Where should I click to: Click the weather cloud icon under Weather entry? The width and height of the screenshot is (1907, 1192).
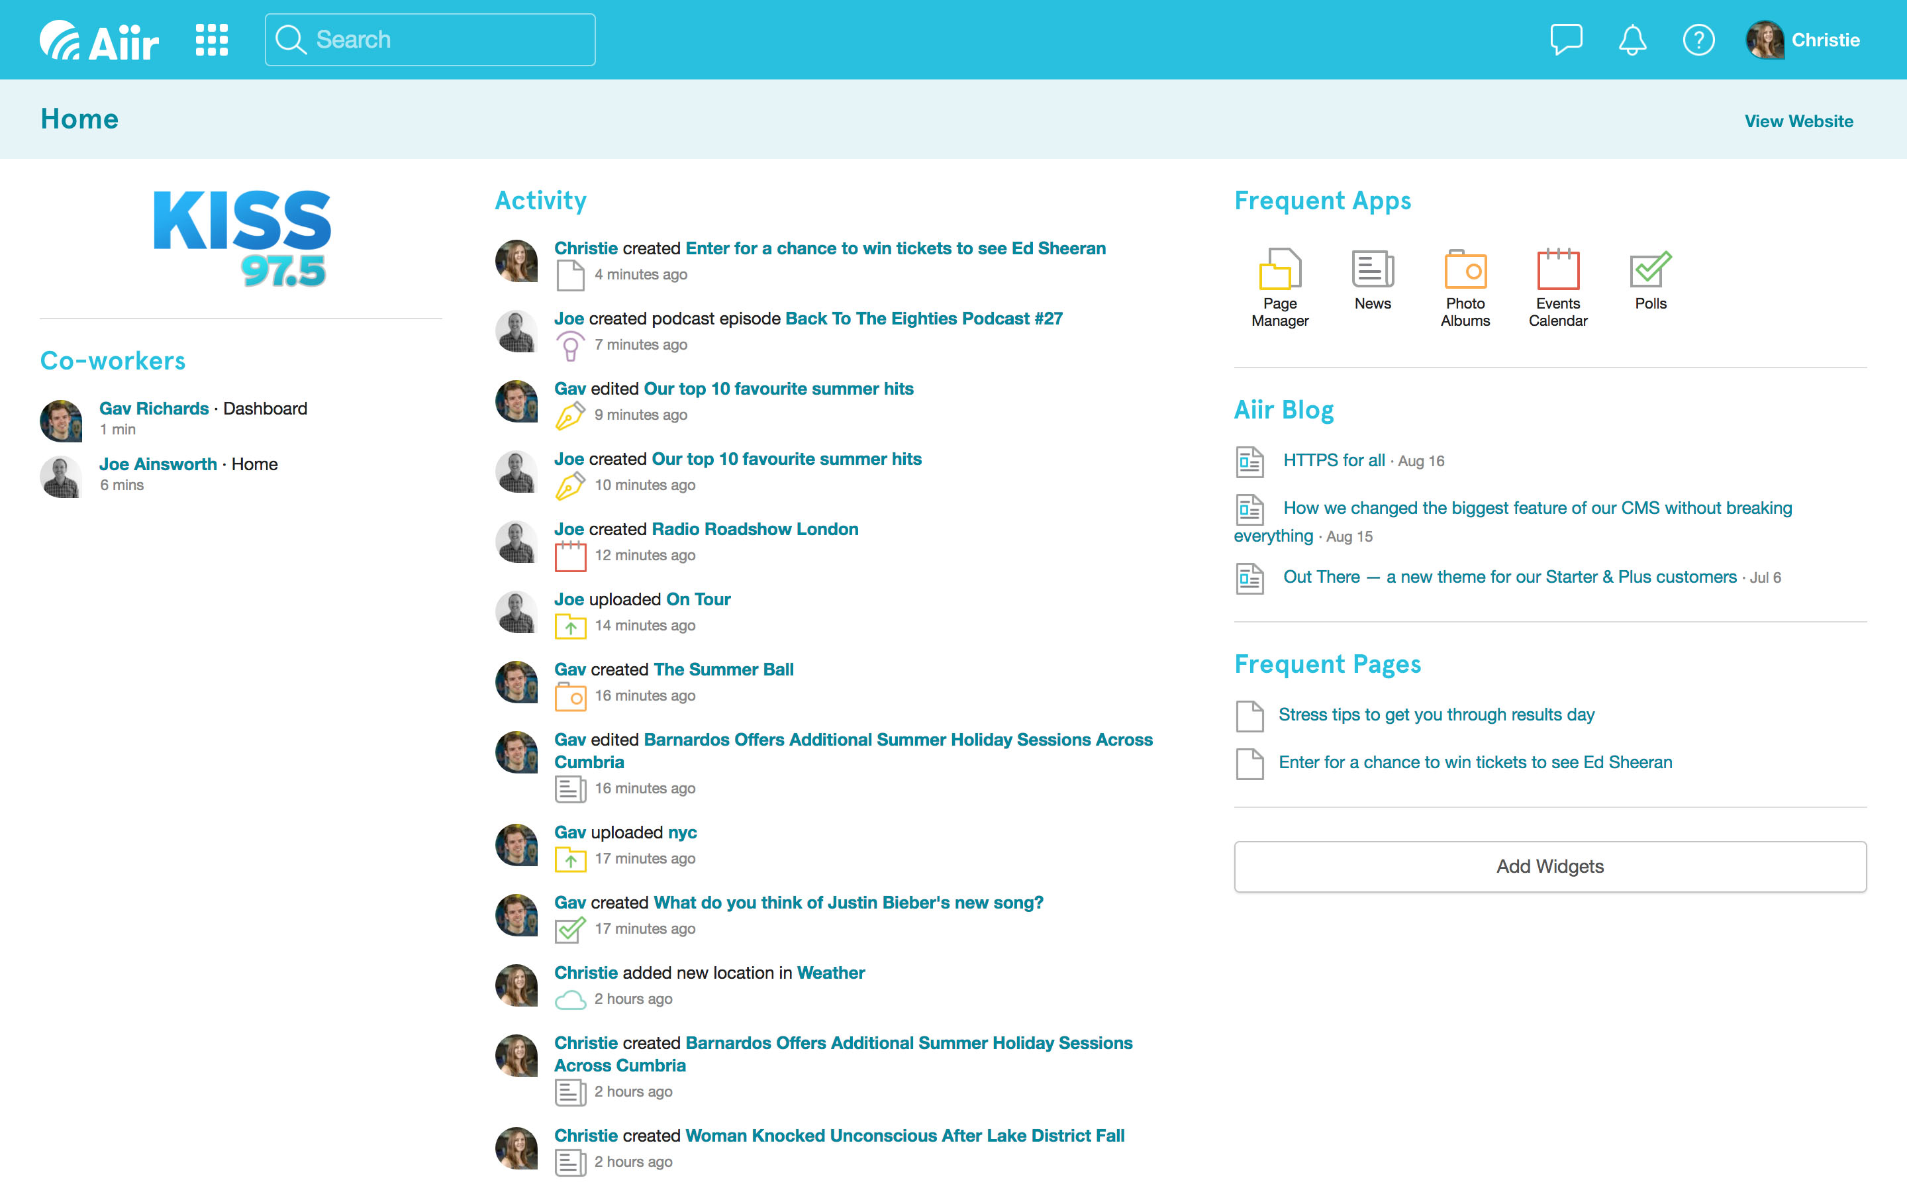571,1000
